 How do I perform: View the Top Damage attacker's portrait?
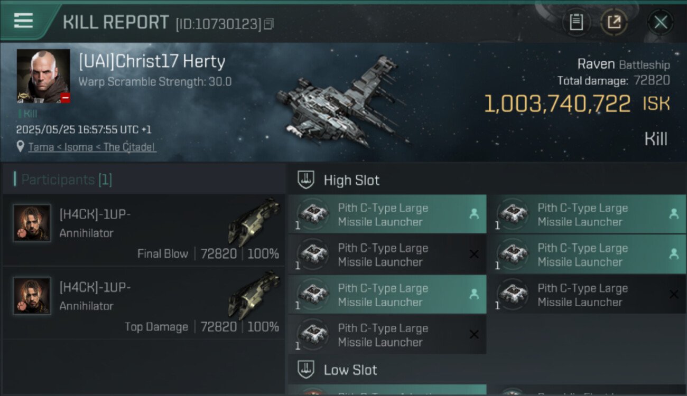[32, 296]
